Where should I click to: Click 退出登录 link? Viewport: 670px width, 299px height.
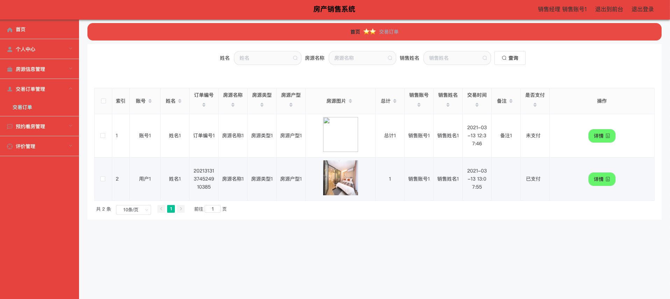coord(643,9)
